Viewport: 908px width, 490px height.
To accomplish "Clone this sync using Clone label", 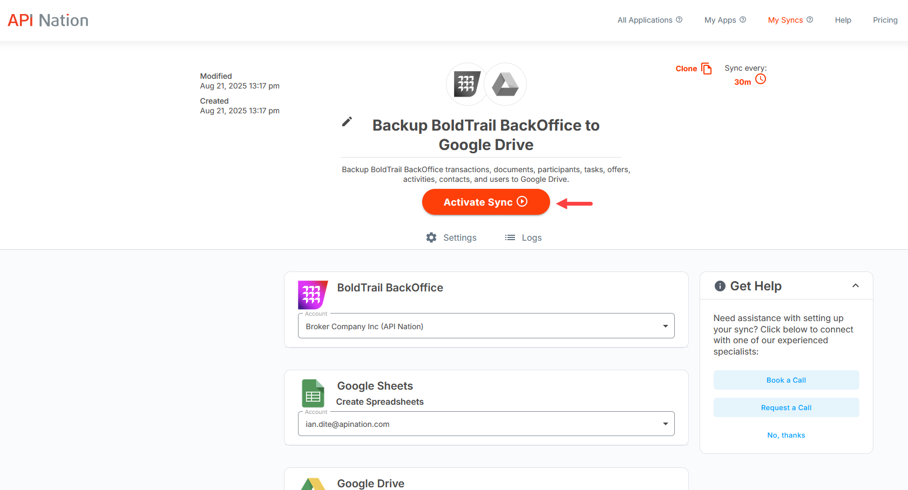I will 686,69.
